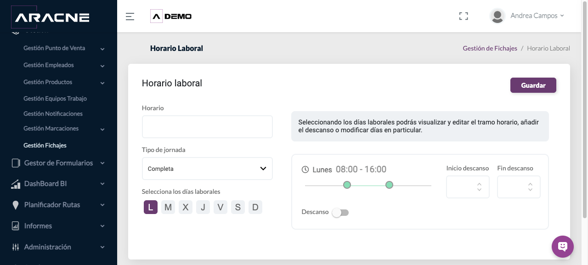Expand Gestión Empleados submenu
Viewport: 588px width, 265px height.
pos(102,66)
